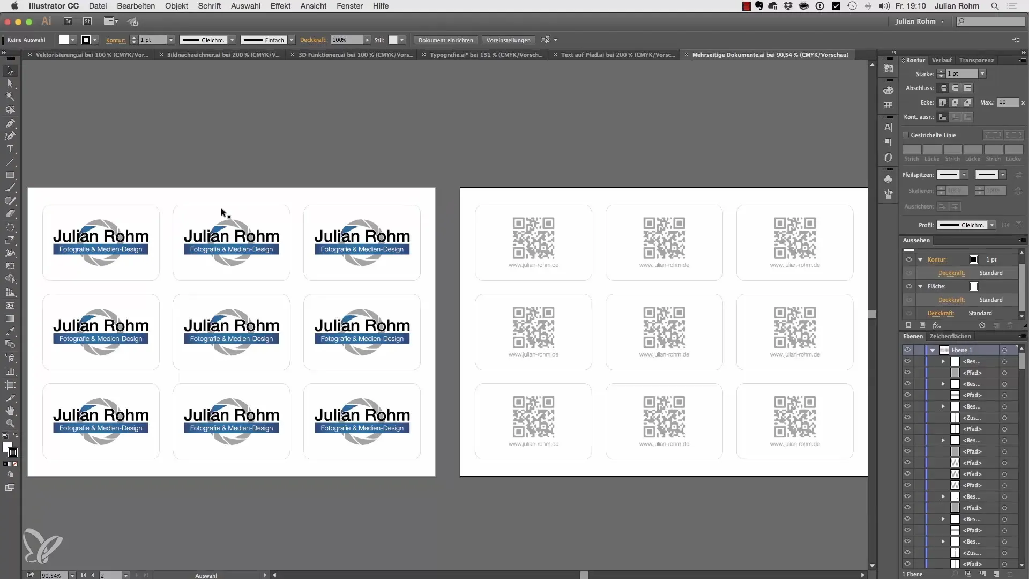Click the St stock icon in the app bar

[x=87, y=21]
